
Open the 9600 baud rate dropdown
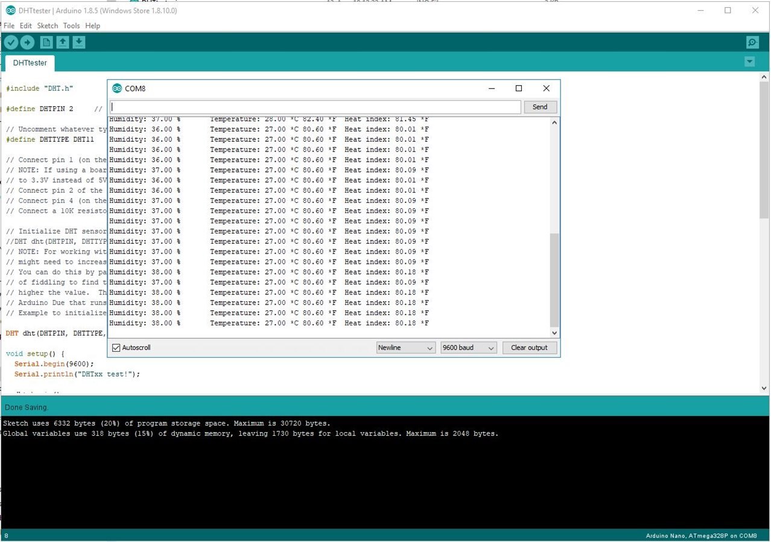pyautogui.click(x=468, y=348)
